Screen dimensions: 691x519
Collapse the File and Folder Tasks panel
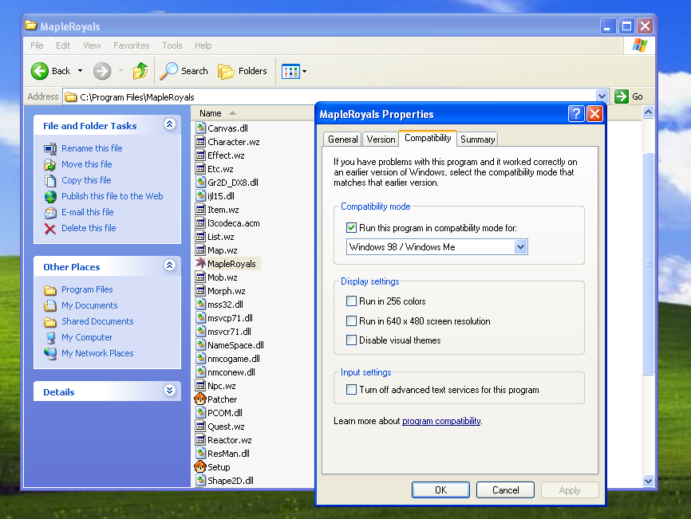(x=169, y=124)
